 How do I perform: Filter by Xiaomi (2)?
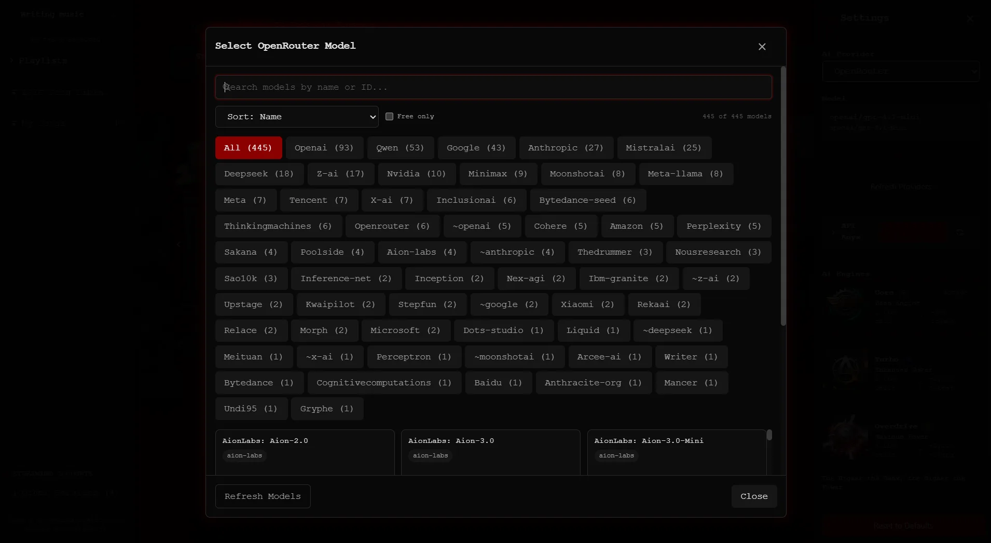tap(588, 304)
